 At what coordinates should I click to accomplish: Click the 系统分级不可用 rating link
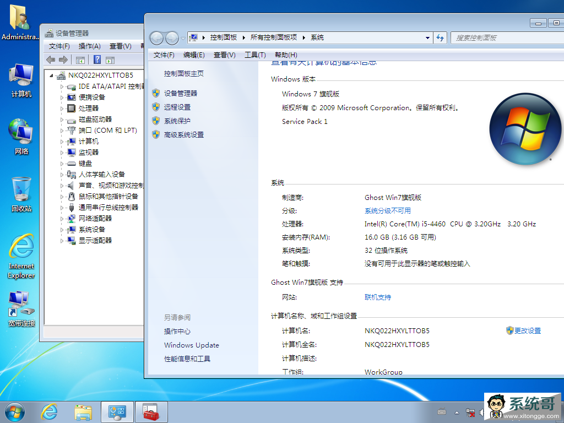(388, 211)
